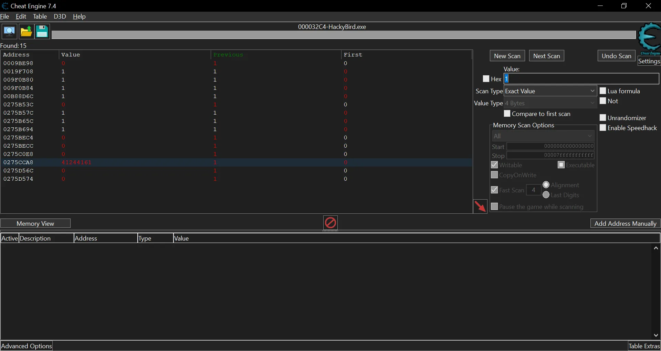The width and height of the screenshot is (661, 351).
Task: Open the D3D menu
Action: pyautogui.click(x=60, y=17)
